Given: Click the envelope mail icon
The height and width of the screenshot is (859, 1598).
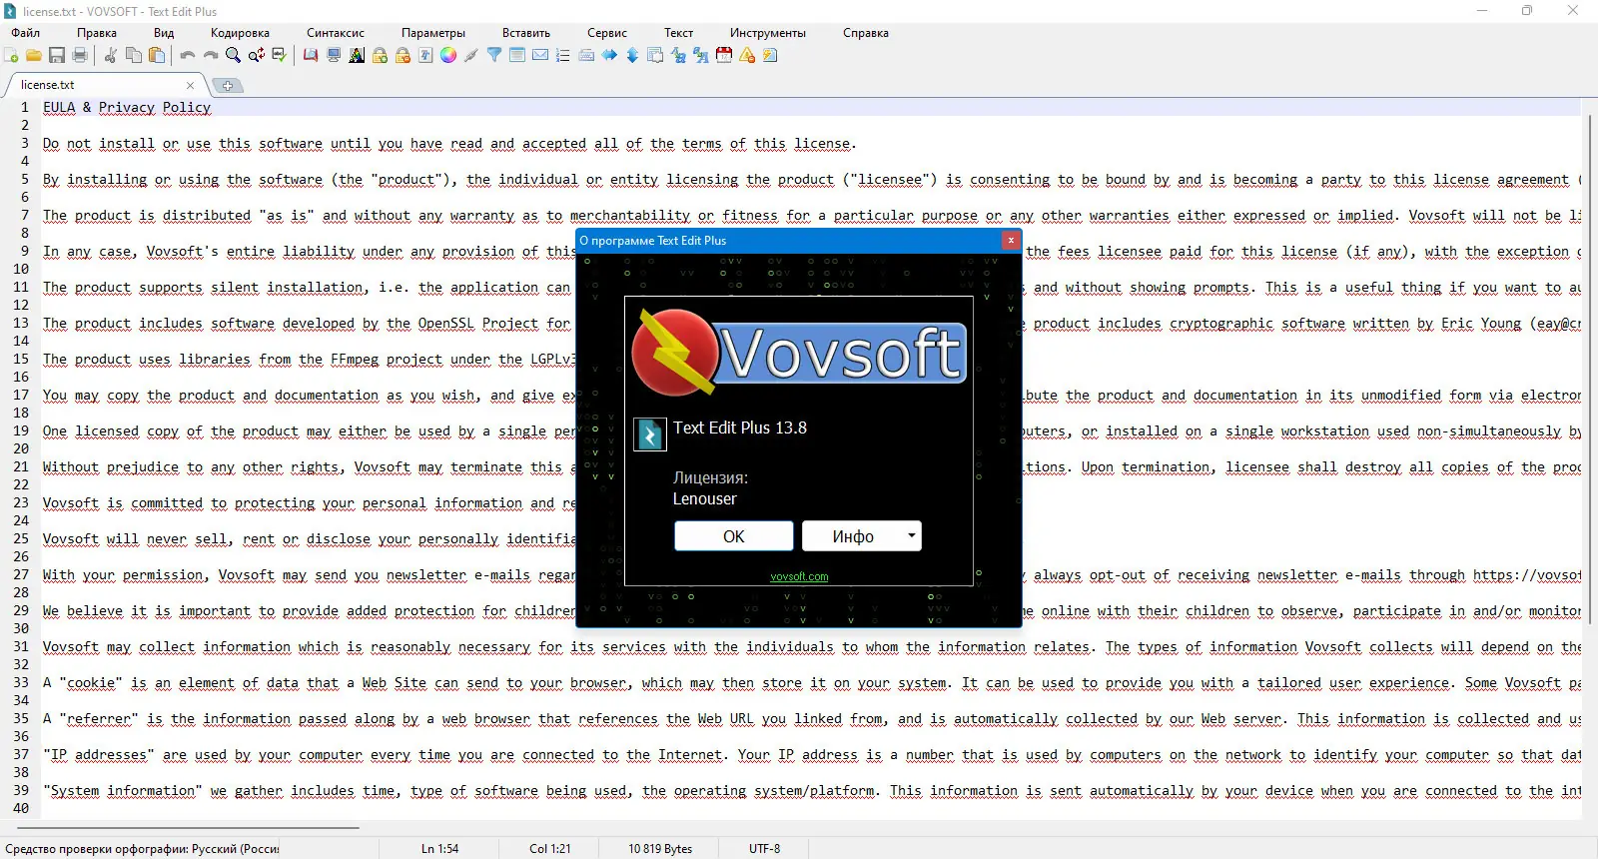Looking at the screenshot, I should pos(540,56).
